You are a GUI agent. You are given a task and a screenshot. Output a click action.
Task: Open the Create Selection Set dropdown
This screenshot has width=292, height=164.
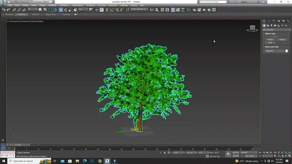pos(139,9)
